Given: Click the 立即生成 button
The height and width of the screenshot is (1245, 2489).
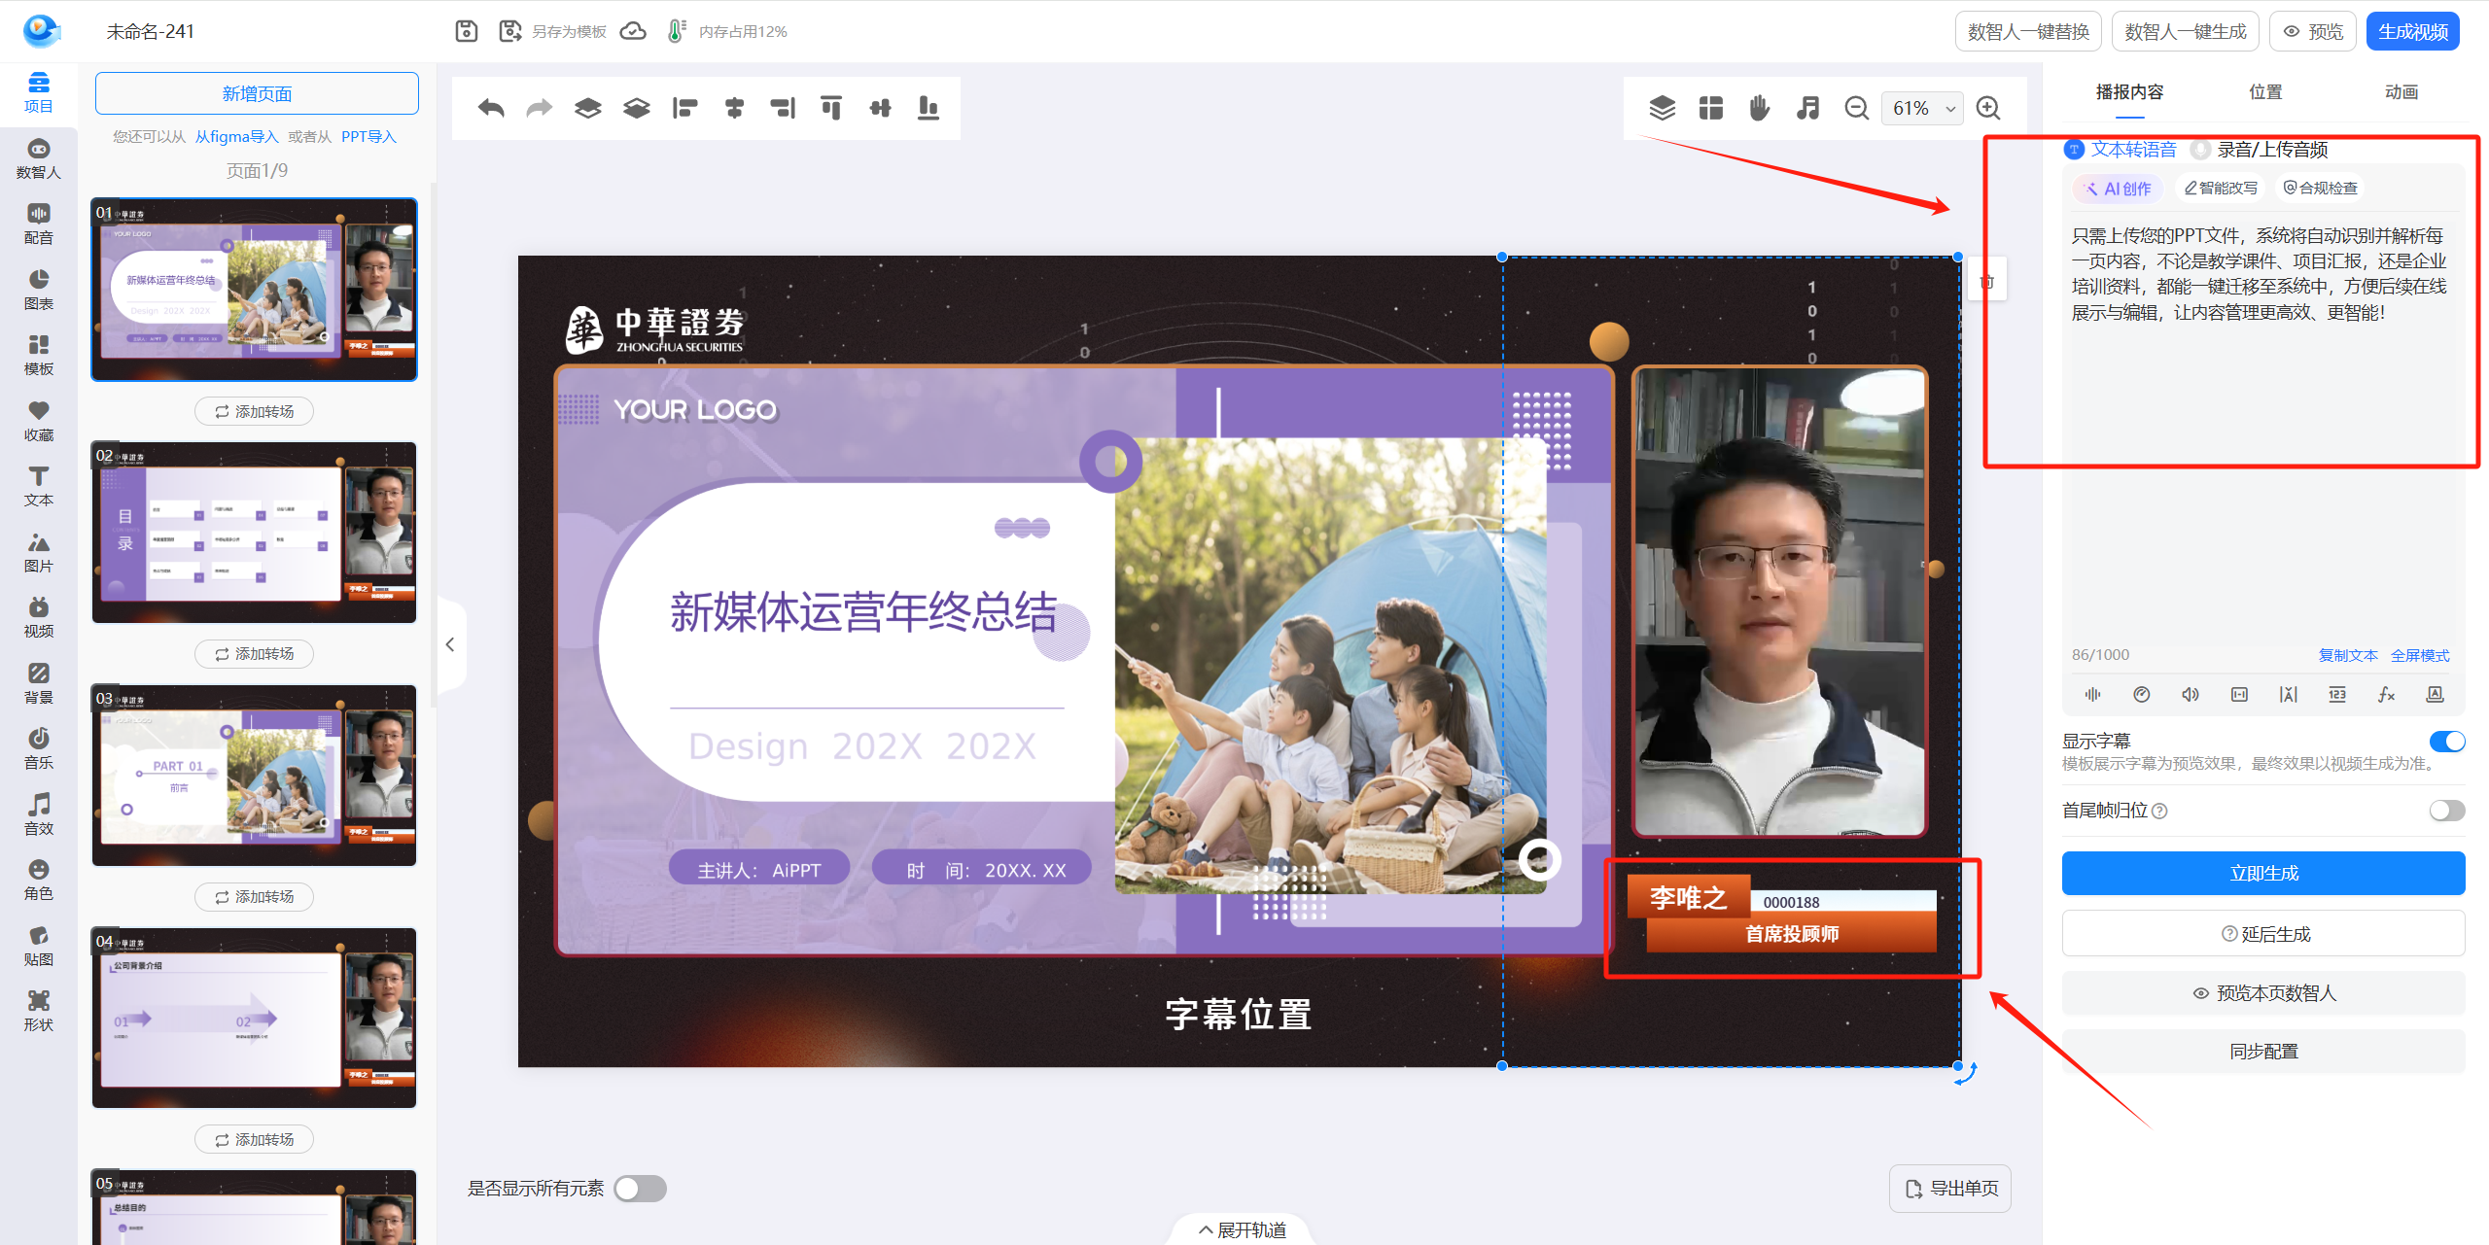Looking at the screenshot, I should [x=2262, y=873].
